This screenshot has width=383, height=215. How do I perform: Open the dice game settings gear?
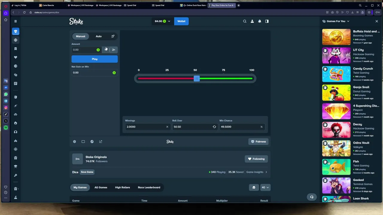tap(75, 142)
